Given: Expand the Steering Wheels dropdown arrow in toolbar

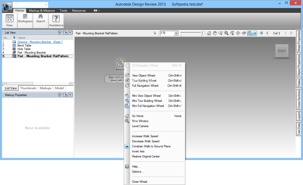Looking at the screenshot, I should coord(255,33).
